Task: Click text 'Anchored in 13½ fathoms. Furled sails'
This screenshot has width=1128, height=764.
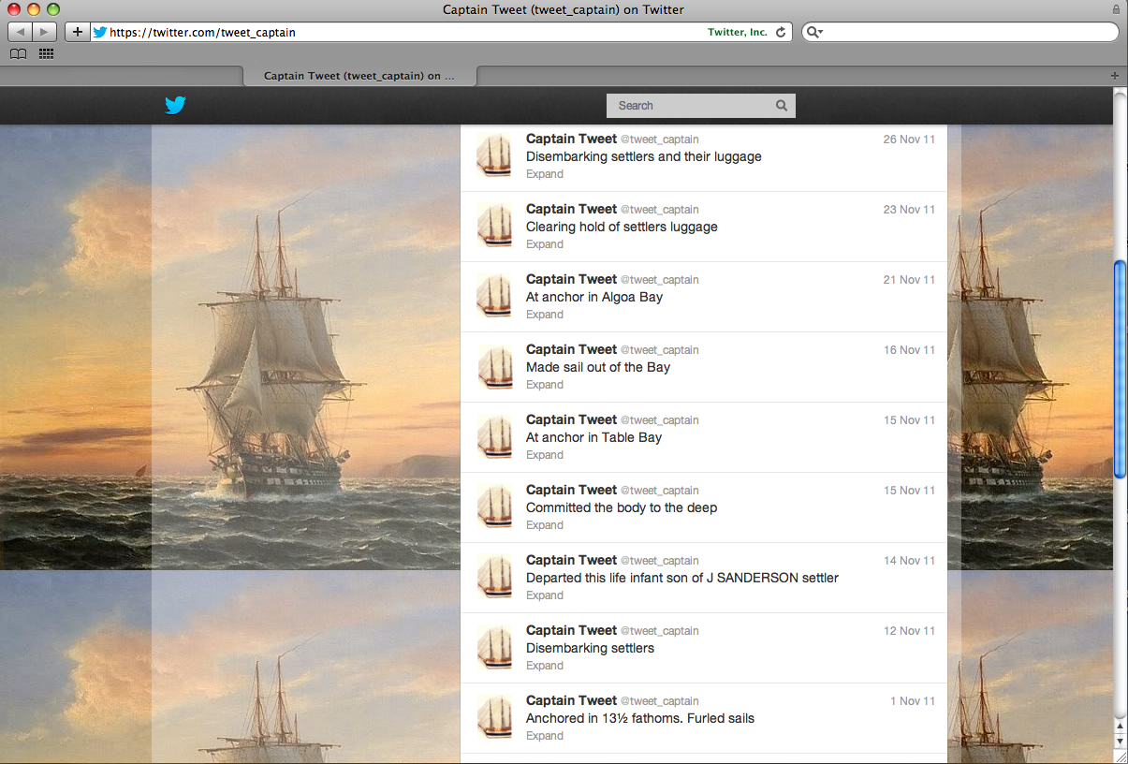Action: point(640,718)
